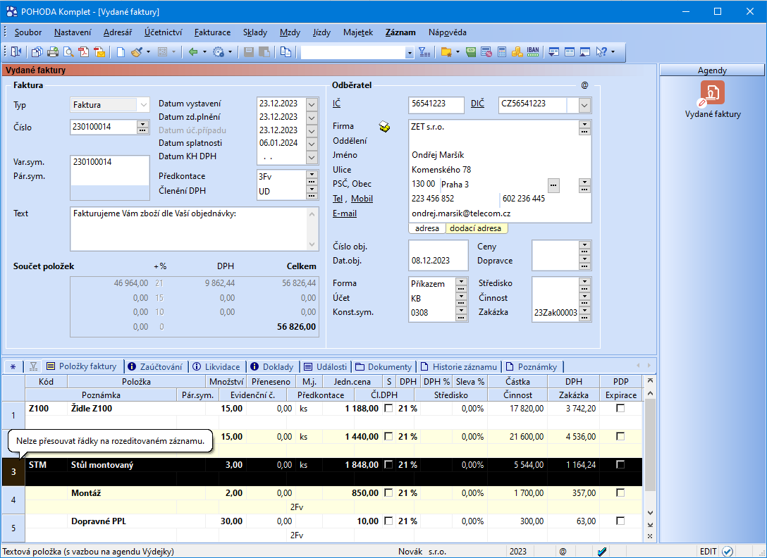767x558 pixels.
Task: Click the gold coins toolbar icon
Action: [517, 52]
